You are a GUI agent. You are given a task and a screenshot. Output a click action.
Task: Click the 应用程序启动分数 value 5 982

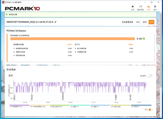(x=70, y=49)
